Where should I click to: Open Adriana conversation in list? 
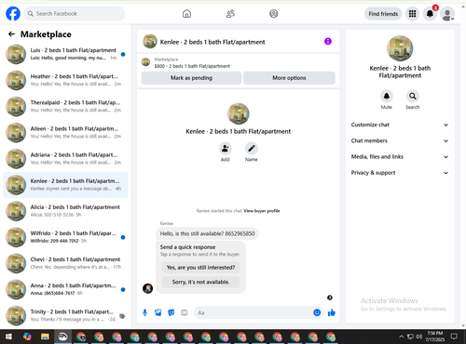(x=65, y=159)
